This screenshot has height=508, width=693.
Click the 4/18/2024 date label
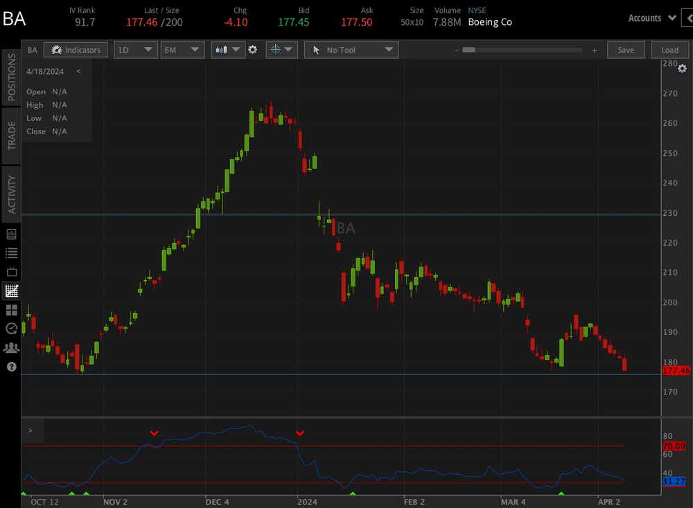[44, 71]
